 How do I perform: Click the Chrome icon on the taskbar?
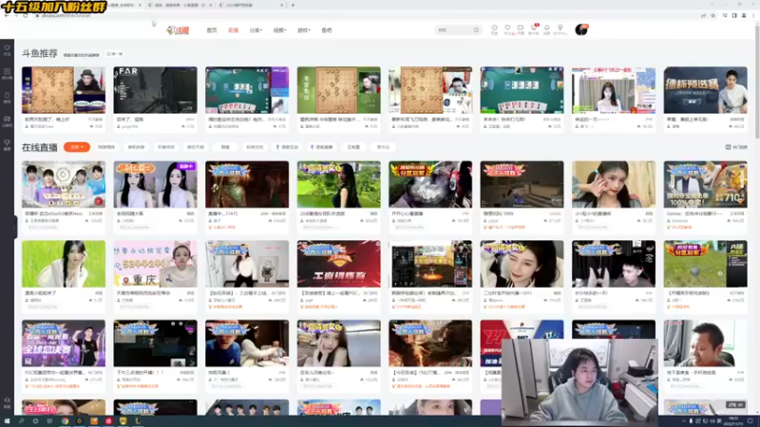pyautogui.click(x=65, y=421)
